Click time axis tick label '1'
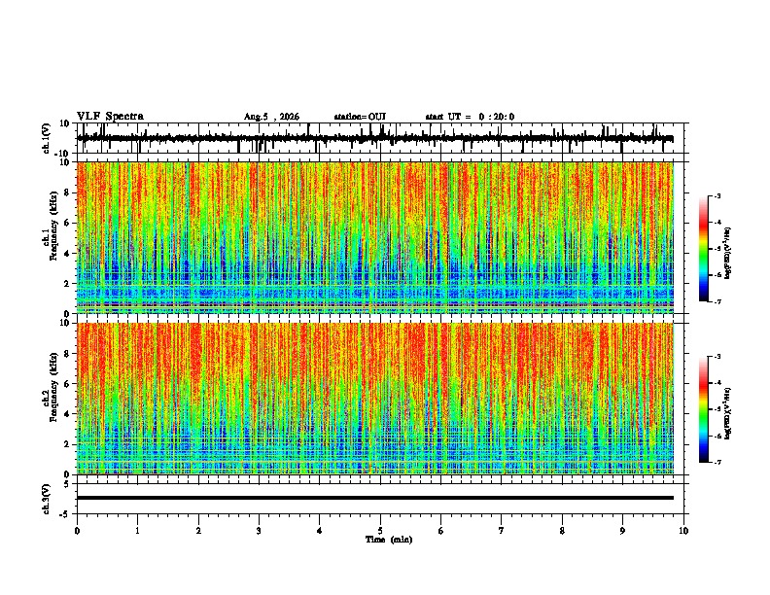This screenshot has height=595, width=770. coord(137,531)
